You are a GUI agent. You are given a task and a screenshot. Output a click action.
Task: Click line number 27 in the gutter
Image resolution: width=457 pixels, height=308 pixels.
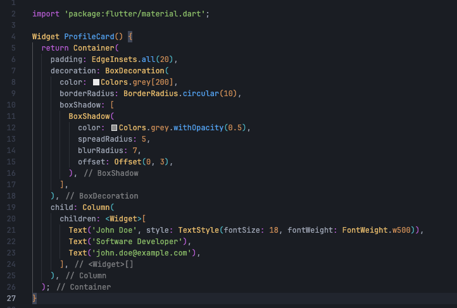click(12, 298)
